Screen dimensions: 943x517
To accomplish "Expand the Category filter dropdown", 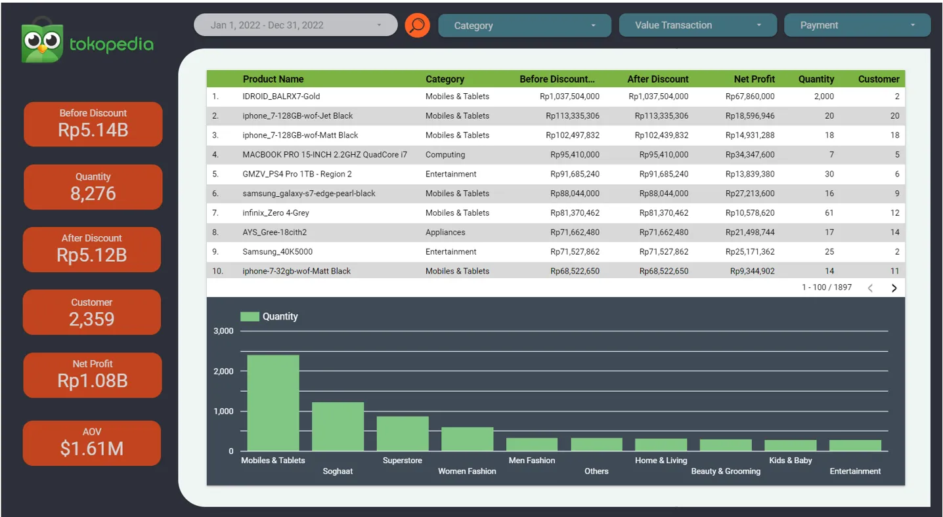I will (x=525, y=26).
